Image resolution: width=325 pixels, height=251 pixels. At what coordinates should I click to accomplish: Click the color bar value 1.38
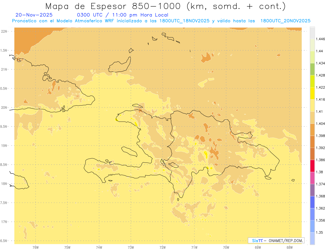pyautogui.click(x=320, y=172)
